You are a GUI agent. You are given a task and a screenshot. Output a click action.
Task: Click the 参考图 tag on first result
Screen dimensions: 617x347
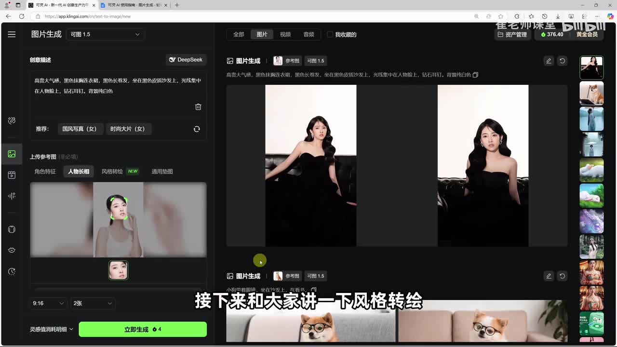coord(287,61)
